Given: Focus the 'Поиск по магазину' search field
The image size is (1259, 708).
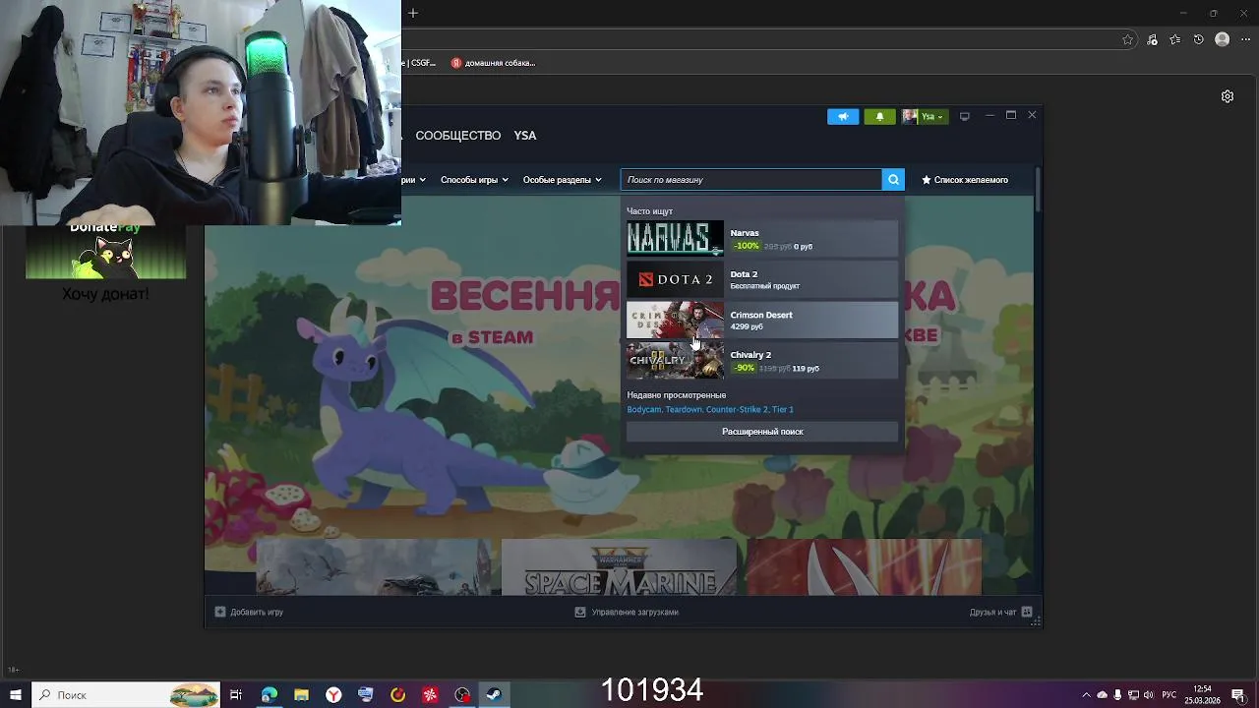Looking at the screenshot, I should pyautogui.click(x=751, y=179).
